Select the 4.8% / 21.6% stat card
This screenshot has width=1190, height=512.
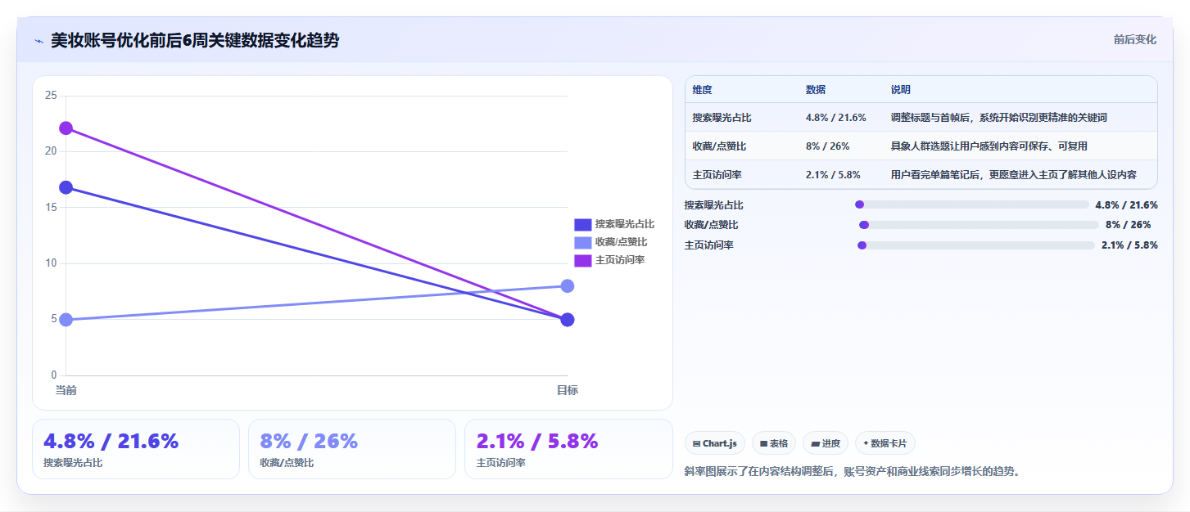[x=136, y=449]
